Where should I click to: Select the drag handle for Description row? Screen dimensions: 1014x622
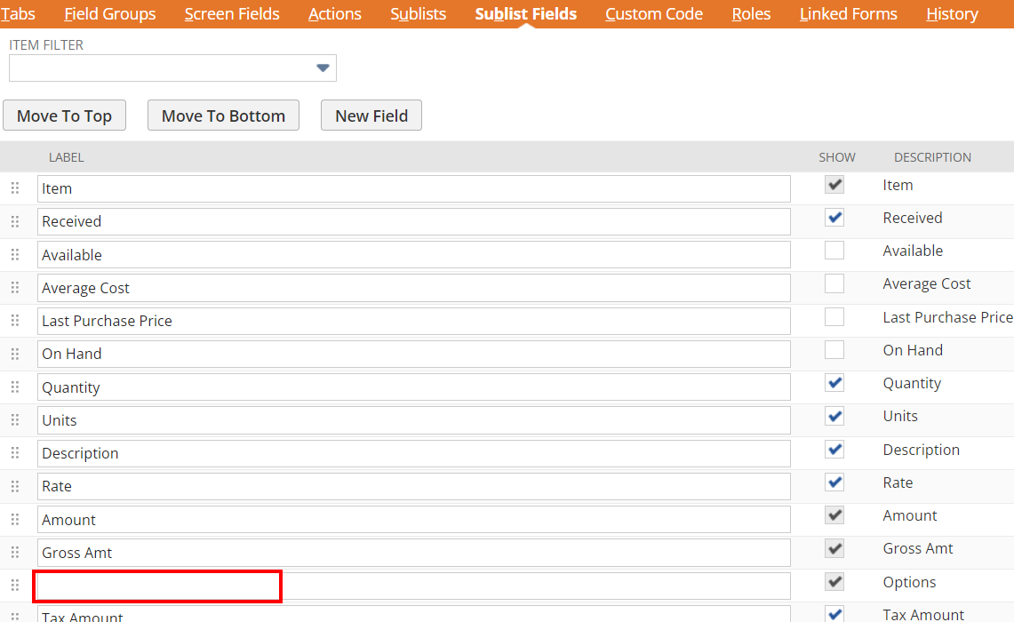pos(15,453)
